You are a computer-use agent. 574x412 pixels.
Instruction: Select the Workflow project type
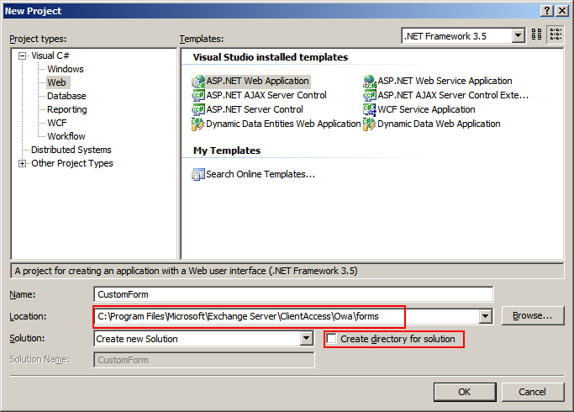66,136
